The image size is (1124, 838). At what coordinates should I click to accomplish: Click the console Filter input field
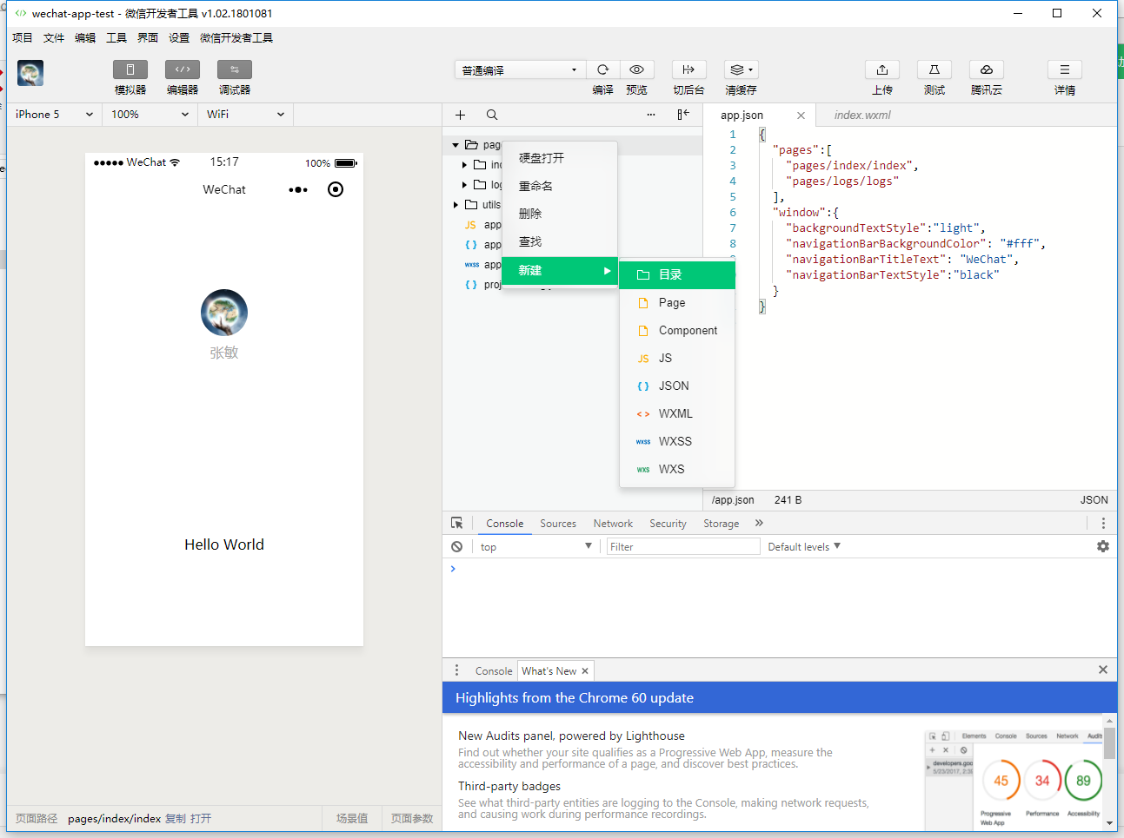point(683,546)
